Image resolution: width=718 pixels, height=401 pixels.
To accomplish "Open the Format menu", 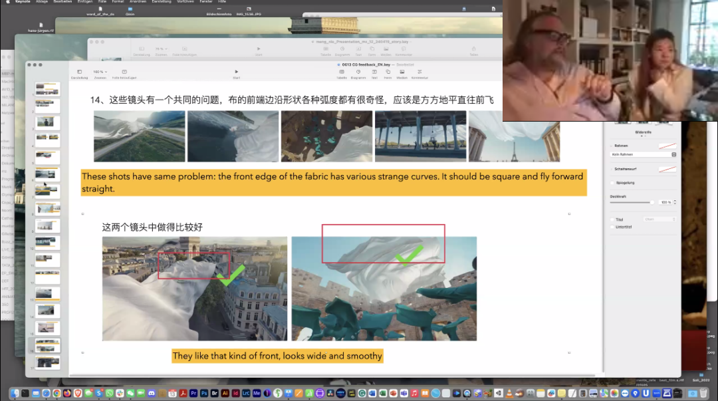I will point(118,2).
